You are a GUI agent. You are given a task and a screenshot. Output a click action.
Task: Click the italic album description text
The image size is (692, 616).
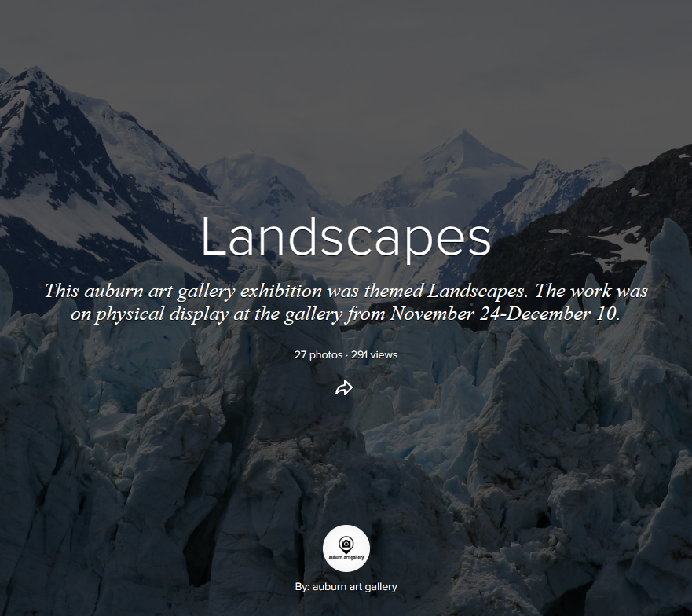click(x=346, y=302)
